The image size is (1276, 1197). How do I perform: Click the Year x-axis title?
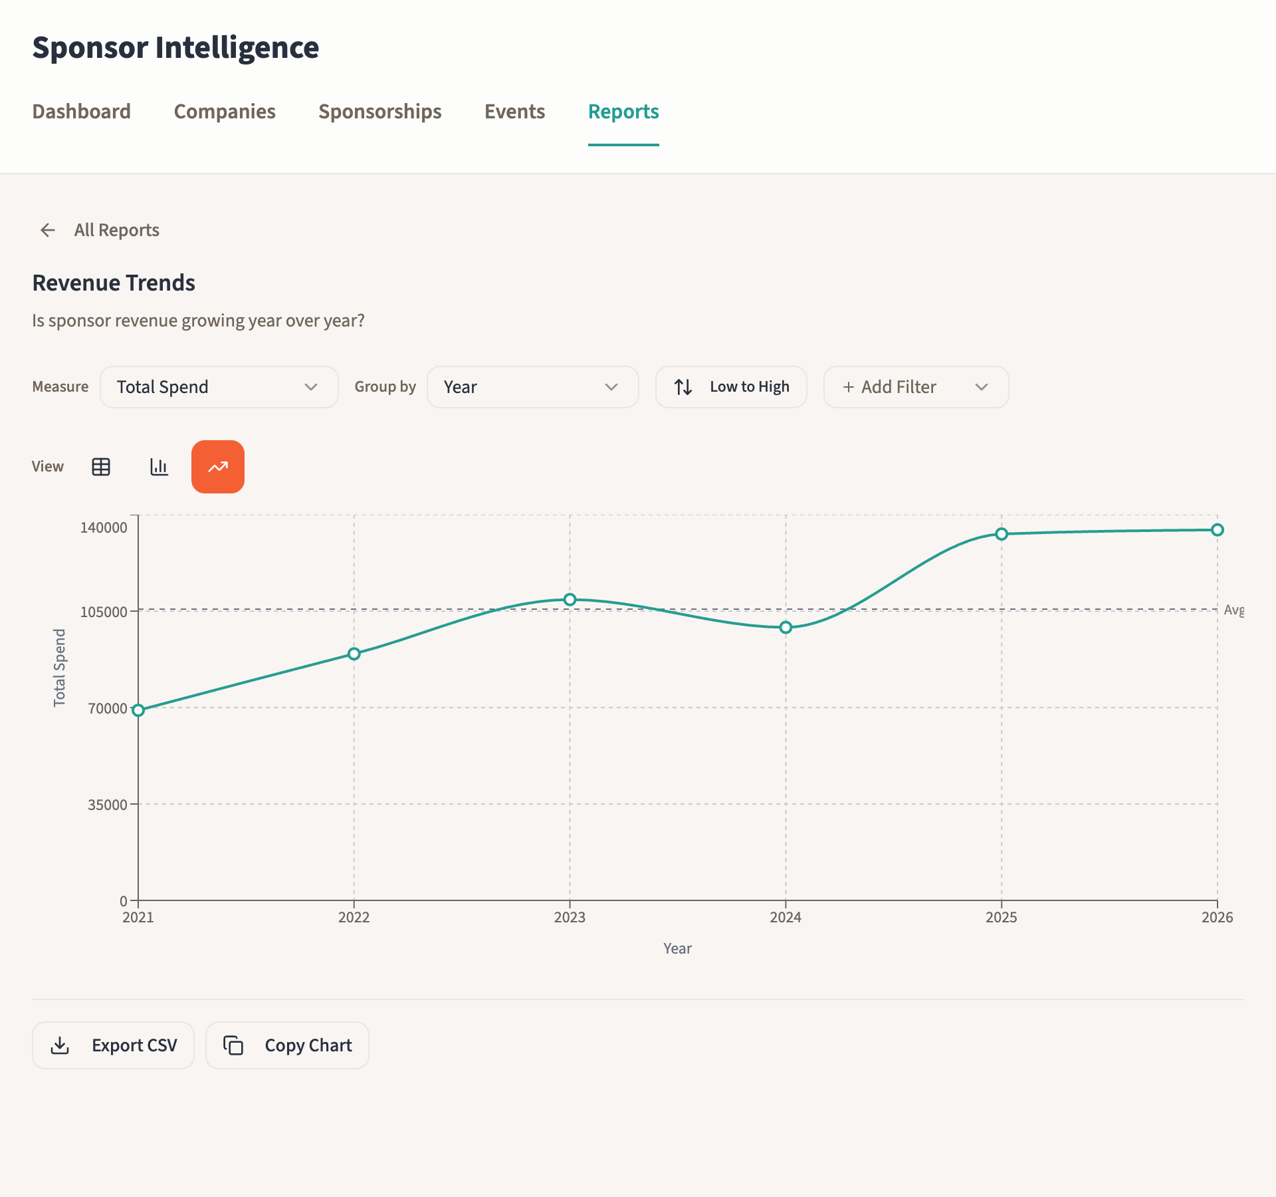677,948
